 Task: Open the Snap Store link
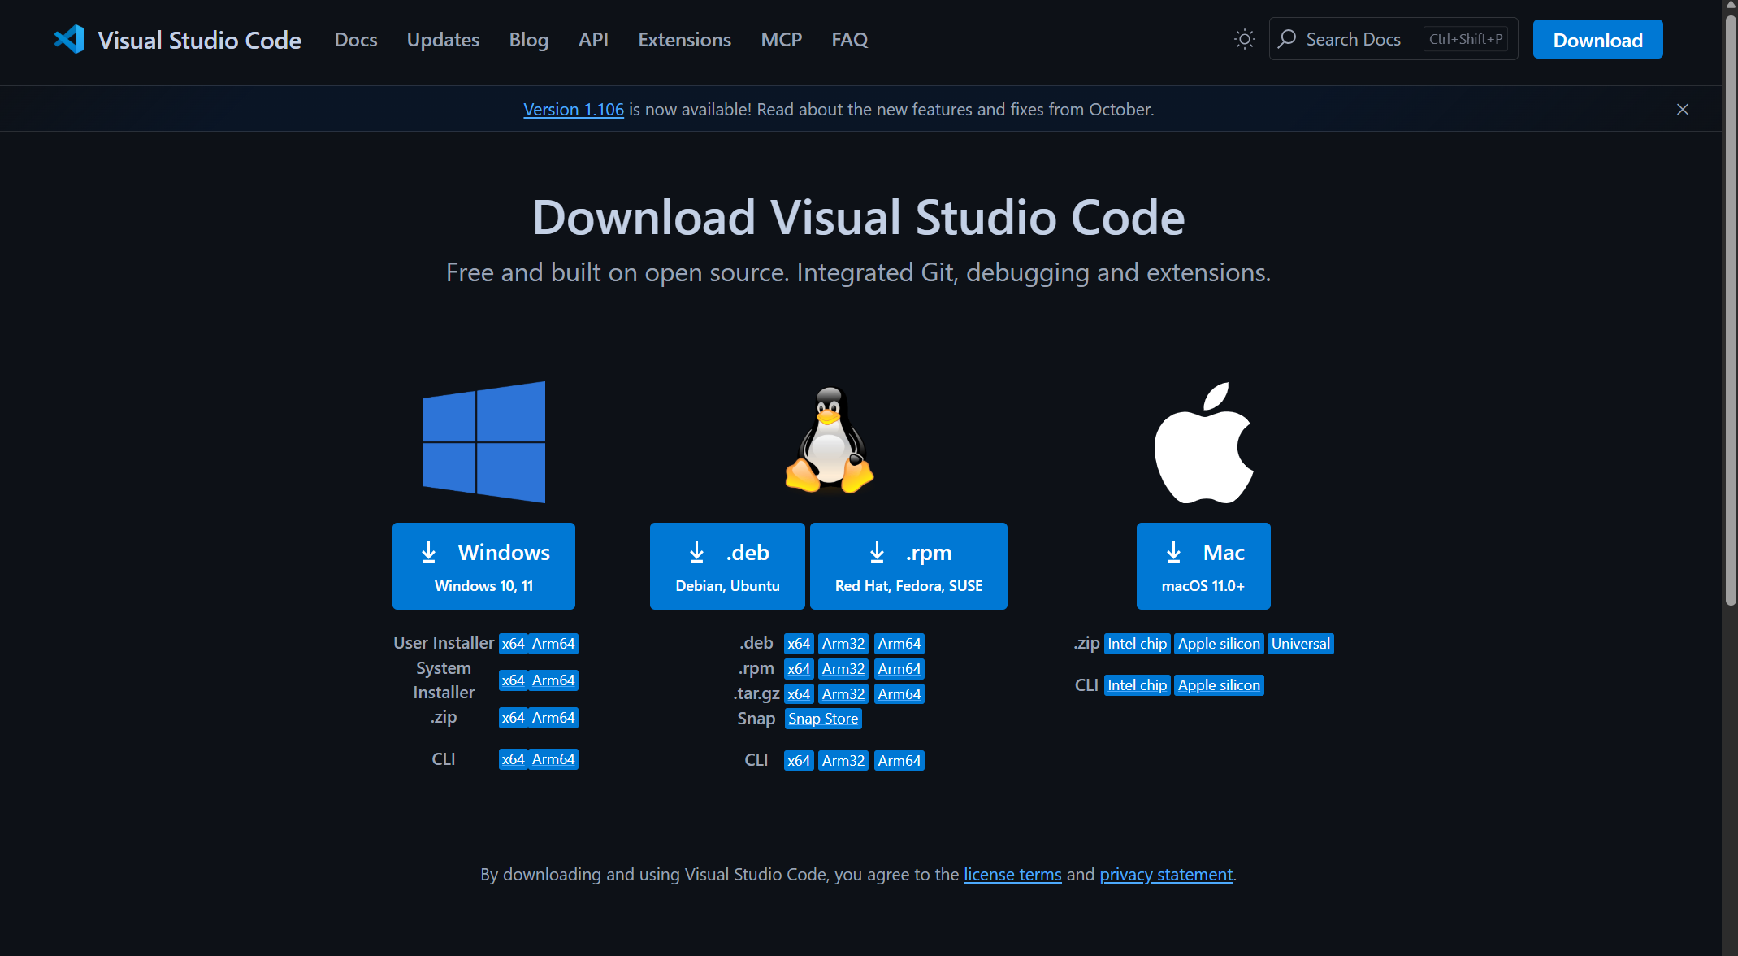(822, 718)
